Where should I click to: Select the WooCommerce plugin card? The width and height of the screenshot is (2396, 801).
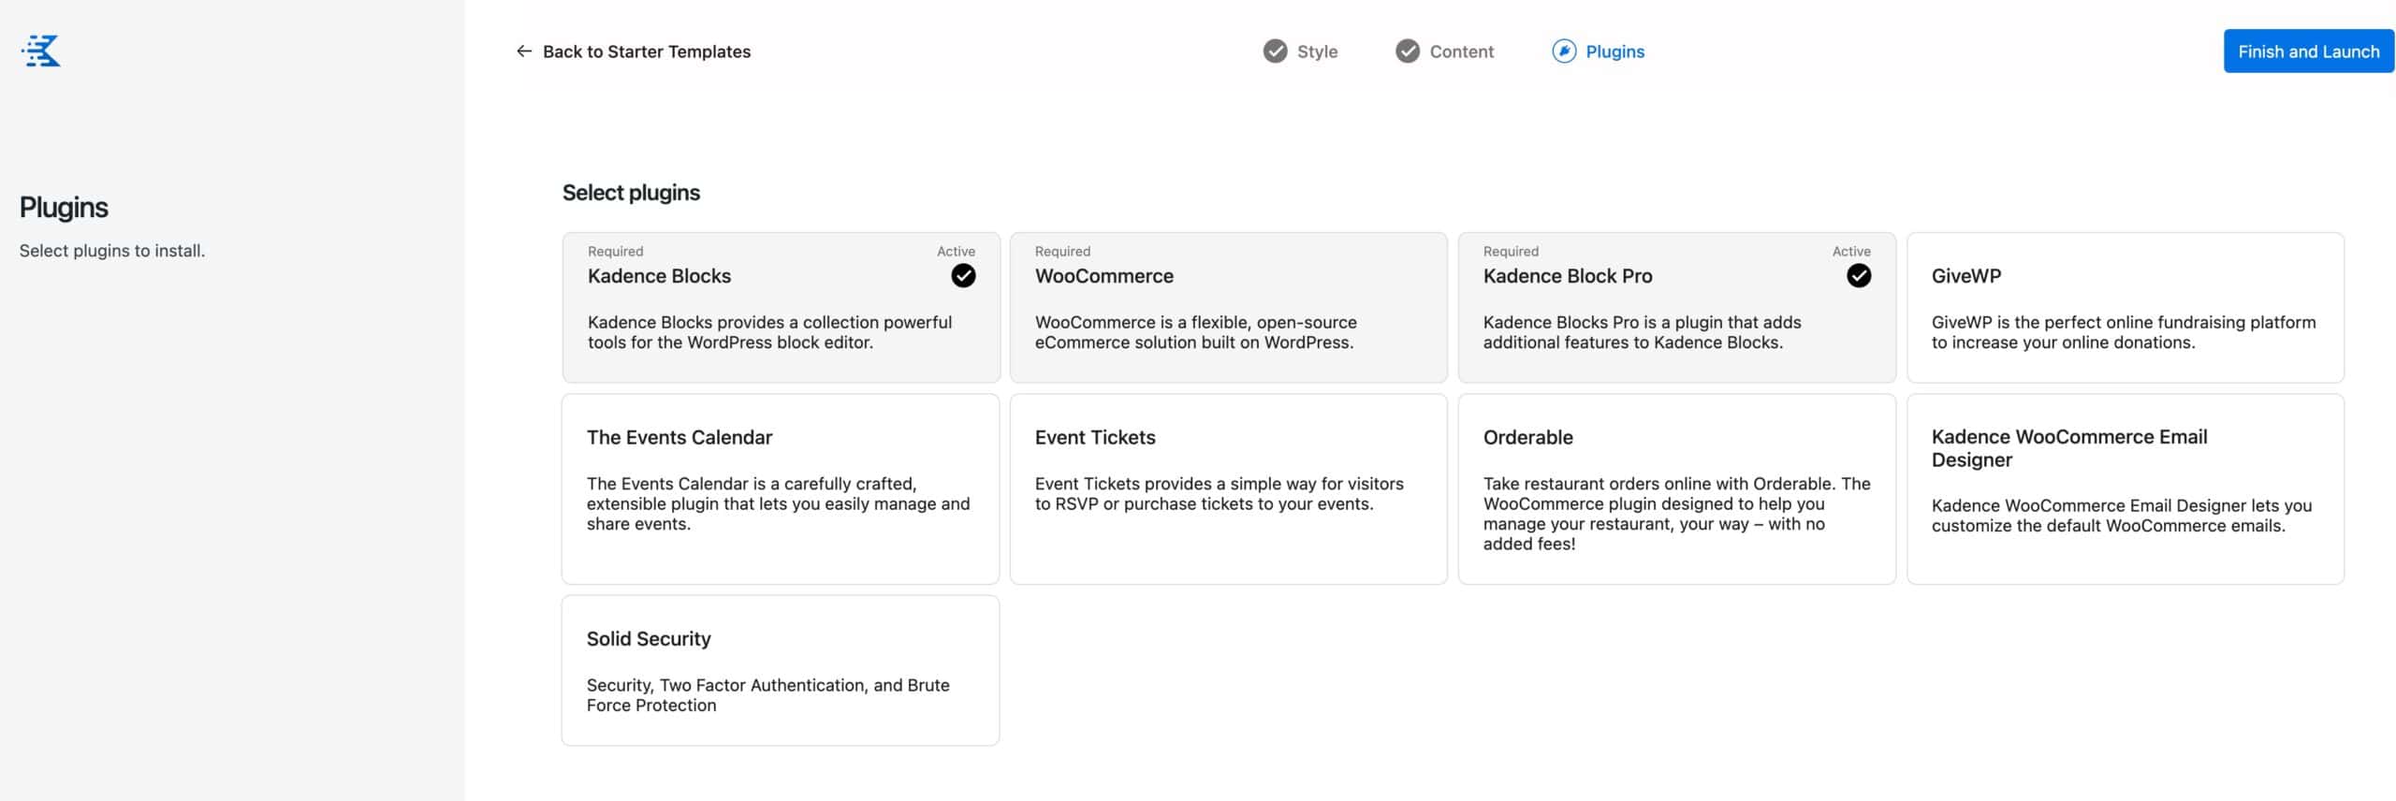1228,307
